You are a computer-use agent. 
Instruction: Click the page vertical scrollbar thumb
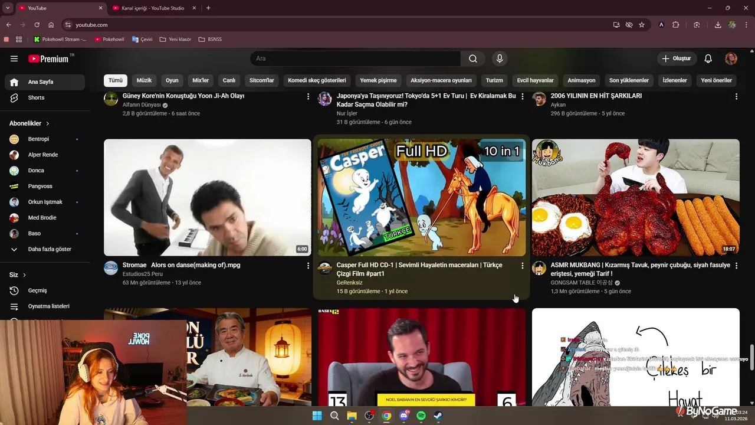tap(751, 357)
